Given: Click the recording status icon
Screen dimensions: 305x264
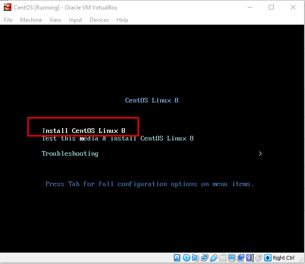Looking at the screenshot, I should tap(240, 258).
